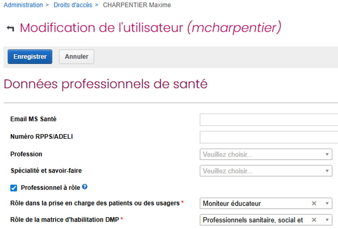Click CHARPENTIER Maxime in the breadcrumb
The width and height of the screenshot is (338, 229).
[x=137, y=5]
